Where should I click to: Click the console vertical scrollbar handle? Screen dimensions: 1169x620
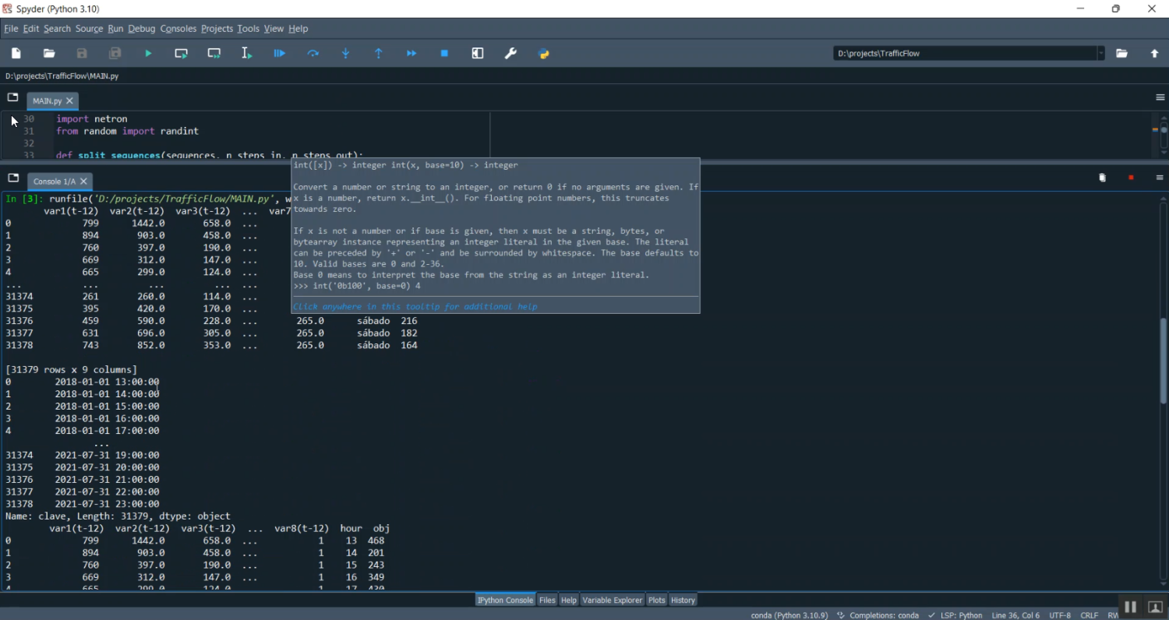pyautogui.click(x=1164, y=360)
